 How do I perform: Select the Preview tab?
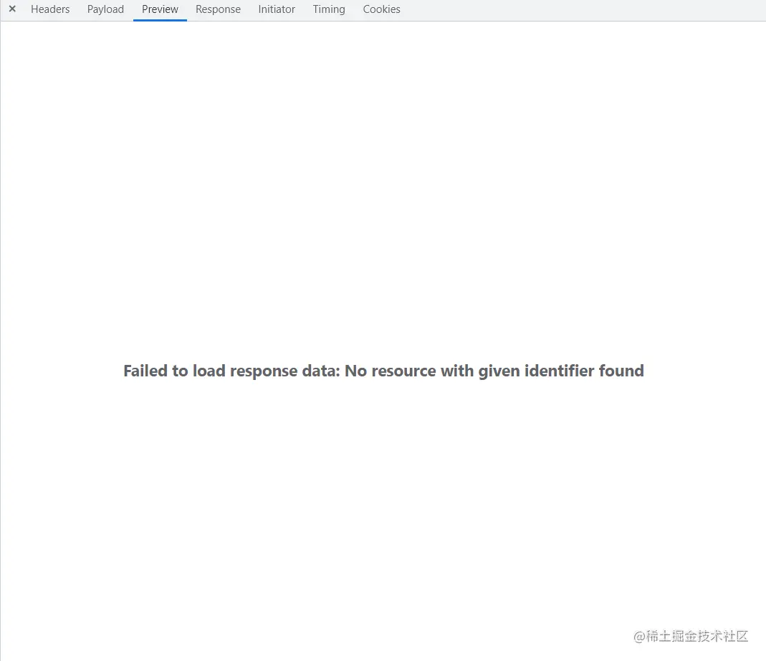pyautogui.click(x=160, y=9)
